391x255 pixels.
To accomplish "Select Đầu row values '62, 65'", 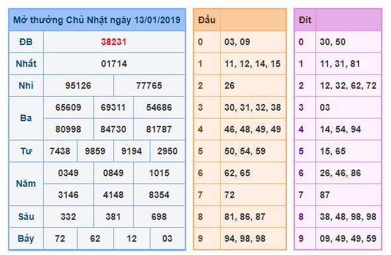I will click(x=237, y=173).
